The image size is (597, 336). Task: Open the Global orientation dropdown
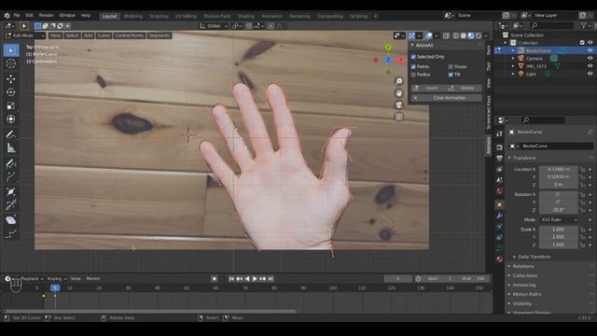(214, 26)
